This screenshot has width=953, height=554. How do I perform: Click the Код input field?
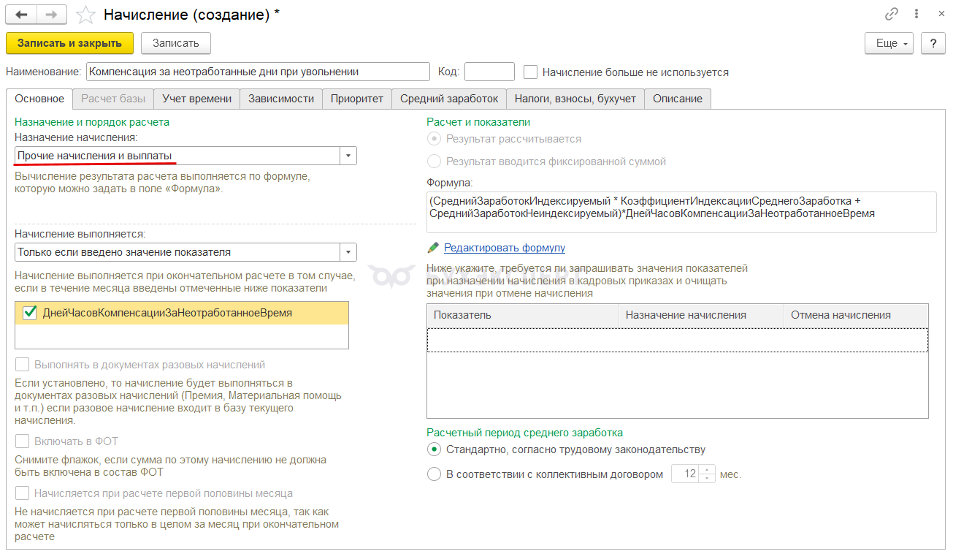click(489, 72)
